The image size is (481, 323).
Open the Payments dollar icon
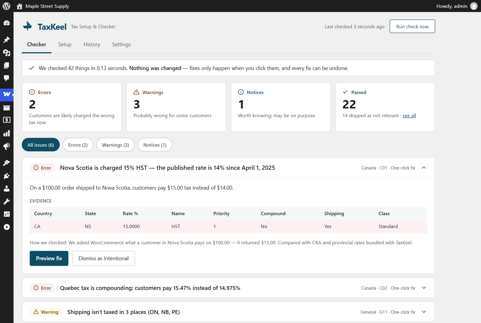[x=7, y=120]
